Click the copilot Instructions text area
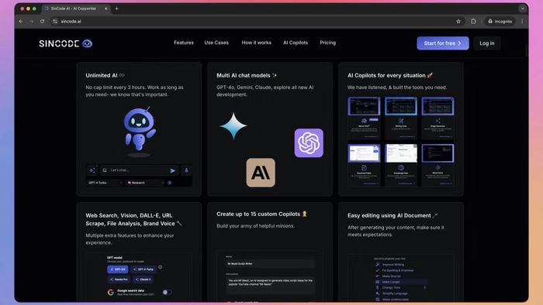 (270, 285)
